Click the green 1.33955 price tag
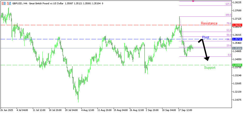The height and width of the screenshot is (113, 245). tap(237, 65)
